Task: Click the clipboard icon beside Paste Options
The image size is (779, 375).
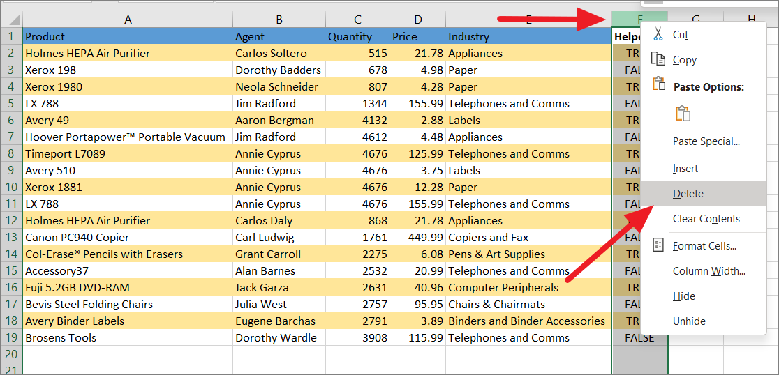Action: click(x=659, y=84)
